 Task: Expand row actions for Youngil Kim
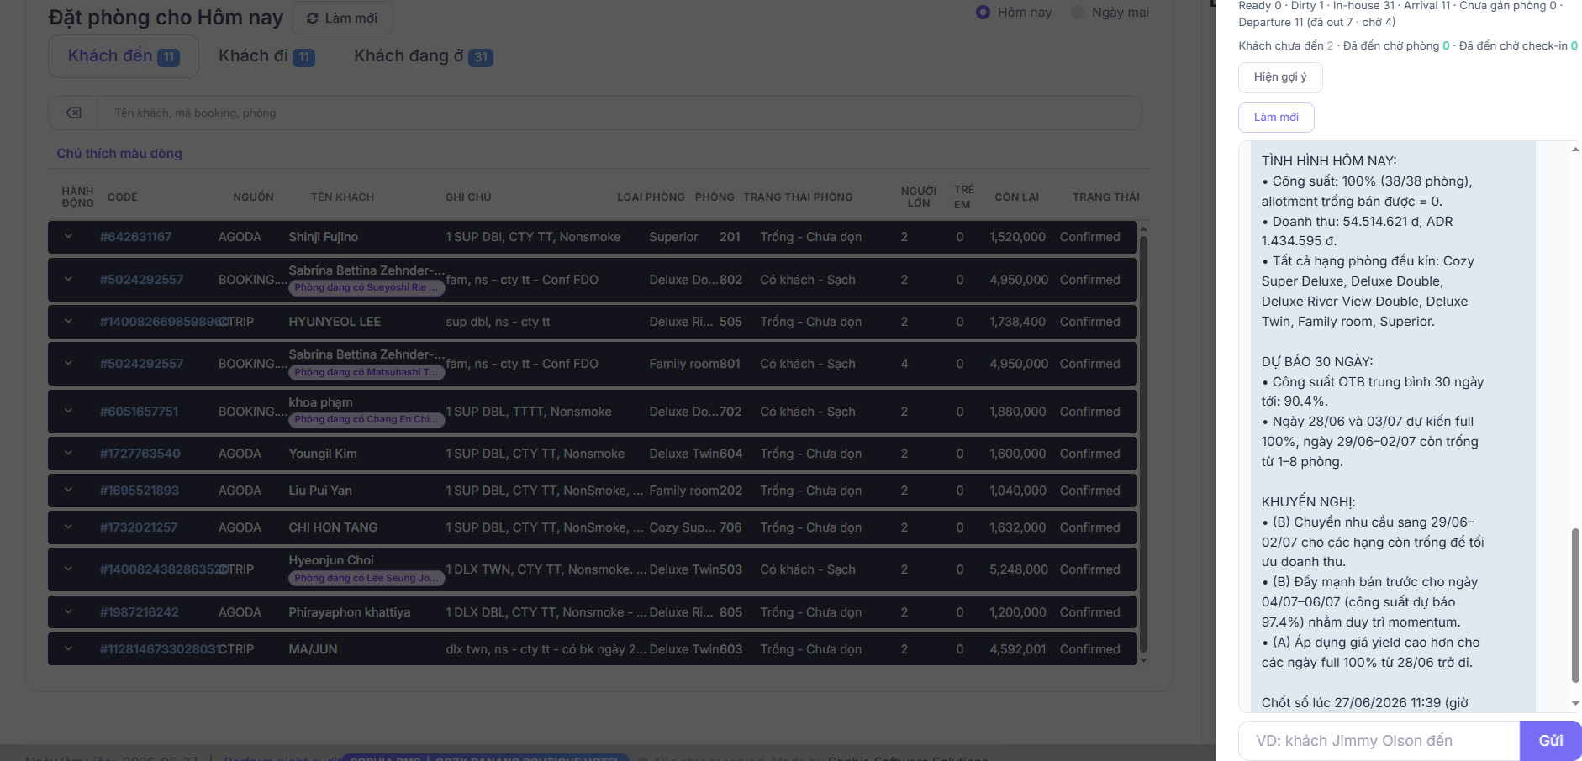pos(68,454)
